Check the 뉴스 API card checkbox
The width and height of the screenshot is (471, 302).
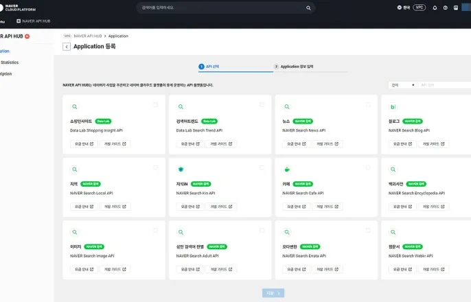coord(368,105)
